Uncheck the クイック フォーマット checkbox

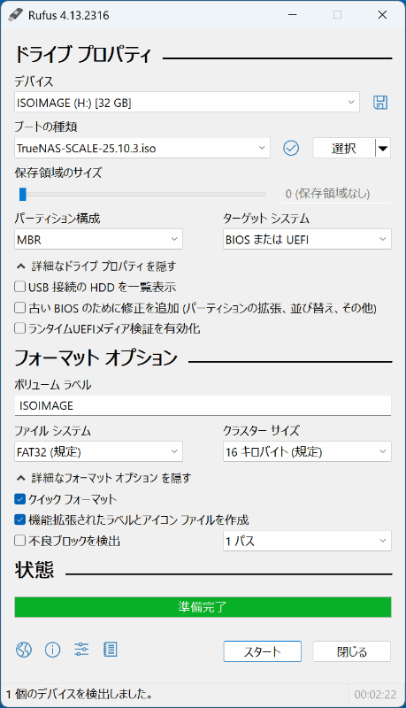(x=19, y=499)
